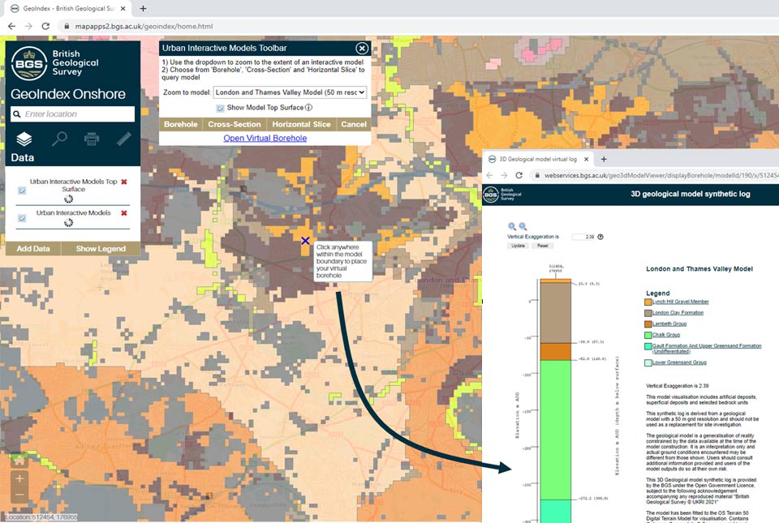Click the Show Legend button

(101, 249)
